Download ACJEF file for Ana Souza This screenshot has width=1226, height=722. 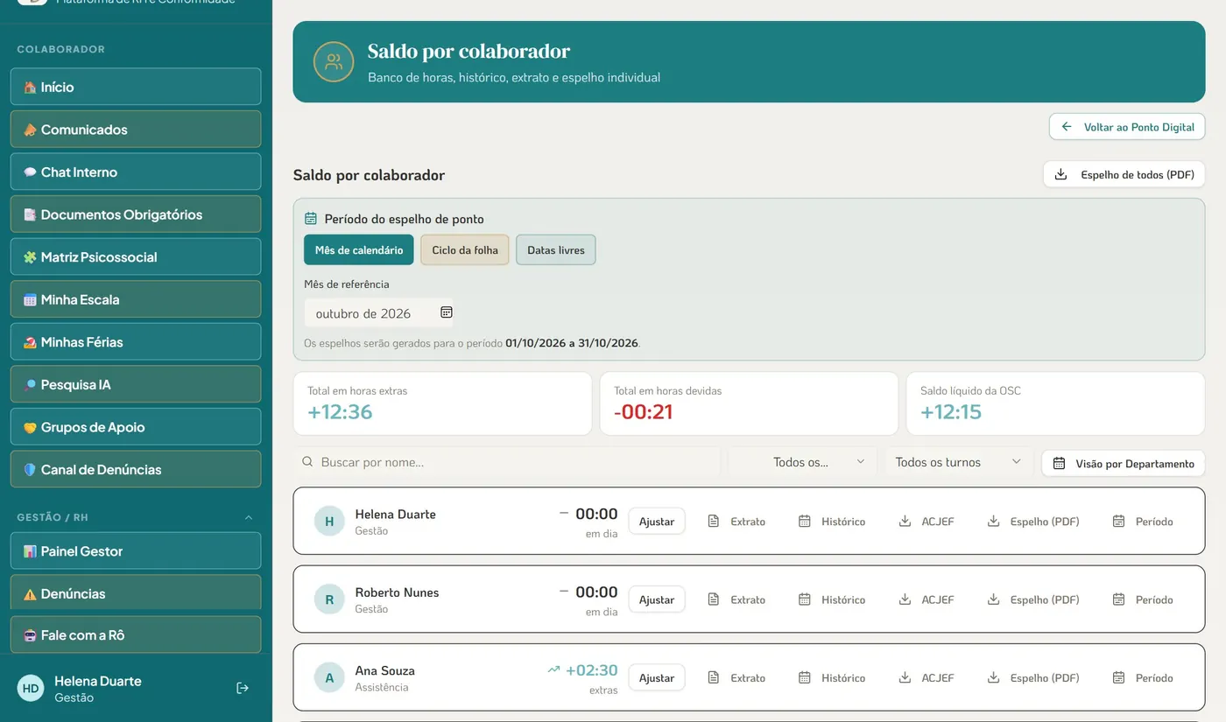point(927,678)
